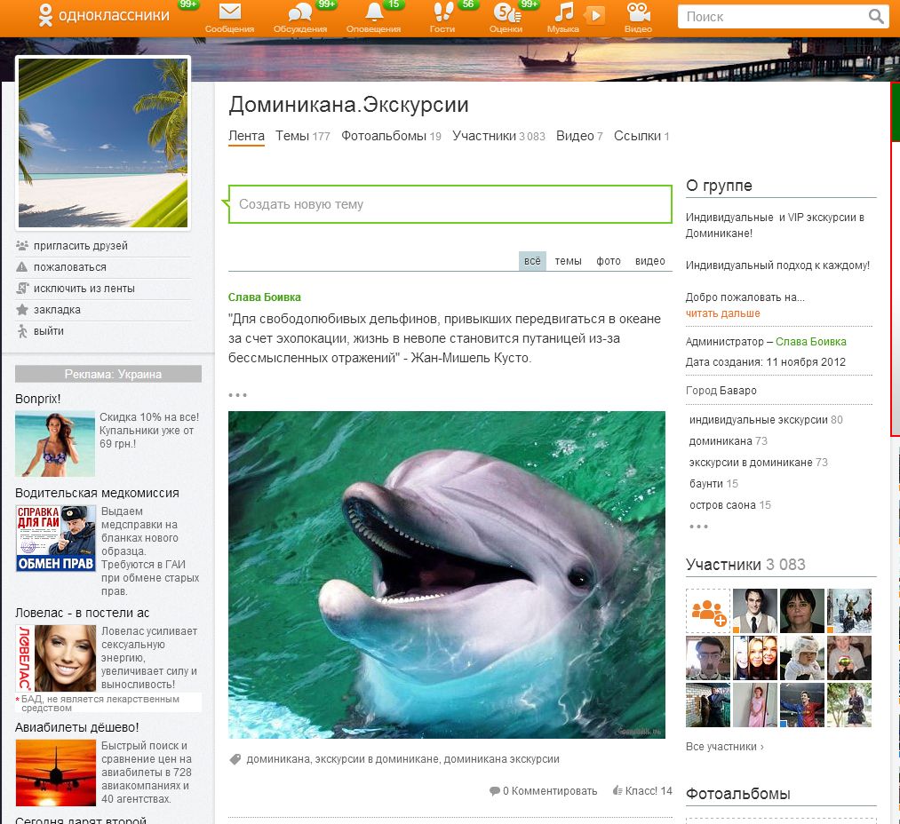Expand more tags ellipsis in sidebar
Image resolution: width=900 pixels, height=824 pixels.
pyautogui.click(x=698, y=527)
